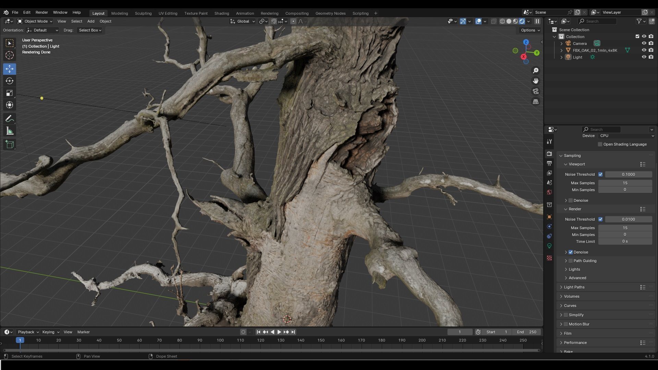Open Playback popover in timeline
The image size is (658, 370).
[x=28, y=332]
